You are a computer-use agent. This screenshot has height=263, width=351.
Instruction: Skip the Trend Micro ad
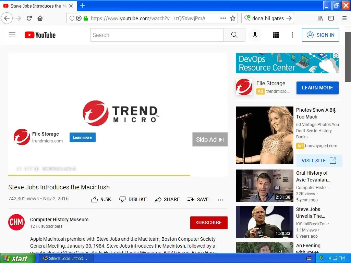click(x=210, y=139)
